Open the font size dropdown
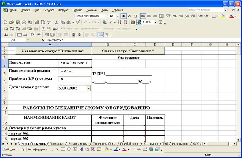This screenshot has width=242, height=158. point(117,16)
